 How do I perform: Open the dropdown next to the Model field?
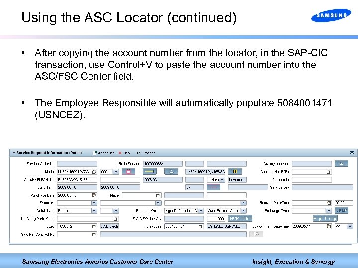pyautogui.click(x=115, y=171)
